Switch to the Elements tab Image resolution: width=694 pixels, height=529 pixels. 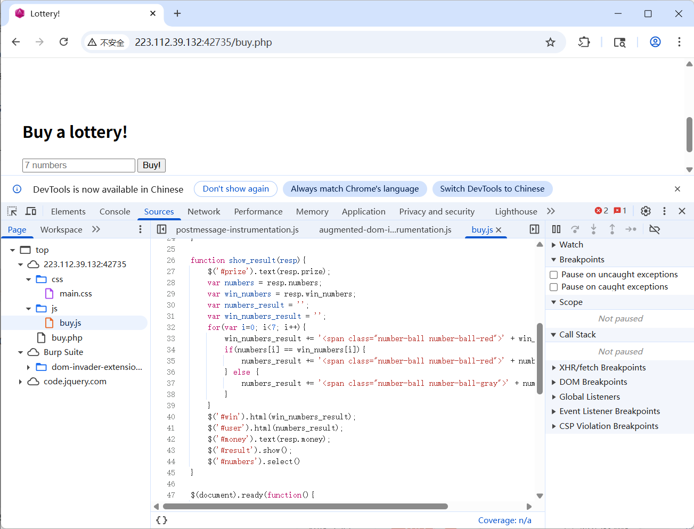pyautogui.click(x=68, y=211)
